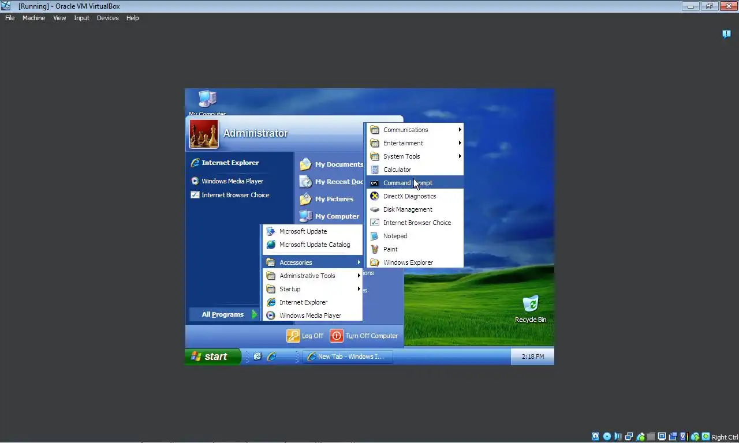Click the VirtualBox notification center icon
The image size is (739, 443).
point(727,34)
